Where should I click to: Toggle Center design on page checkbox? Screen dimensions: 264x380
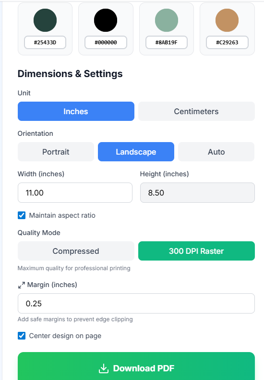pyautogui.click(x=22, y=336)
